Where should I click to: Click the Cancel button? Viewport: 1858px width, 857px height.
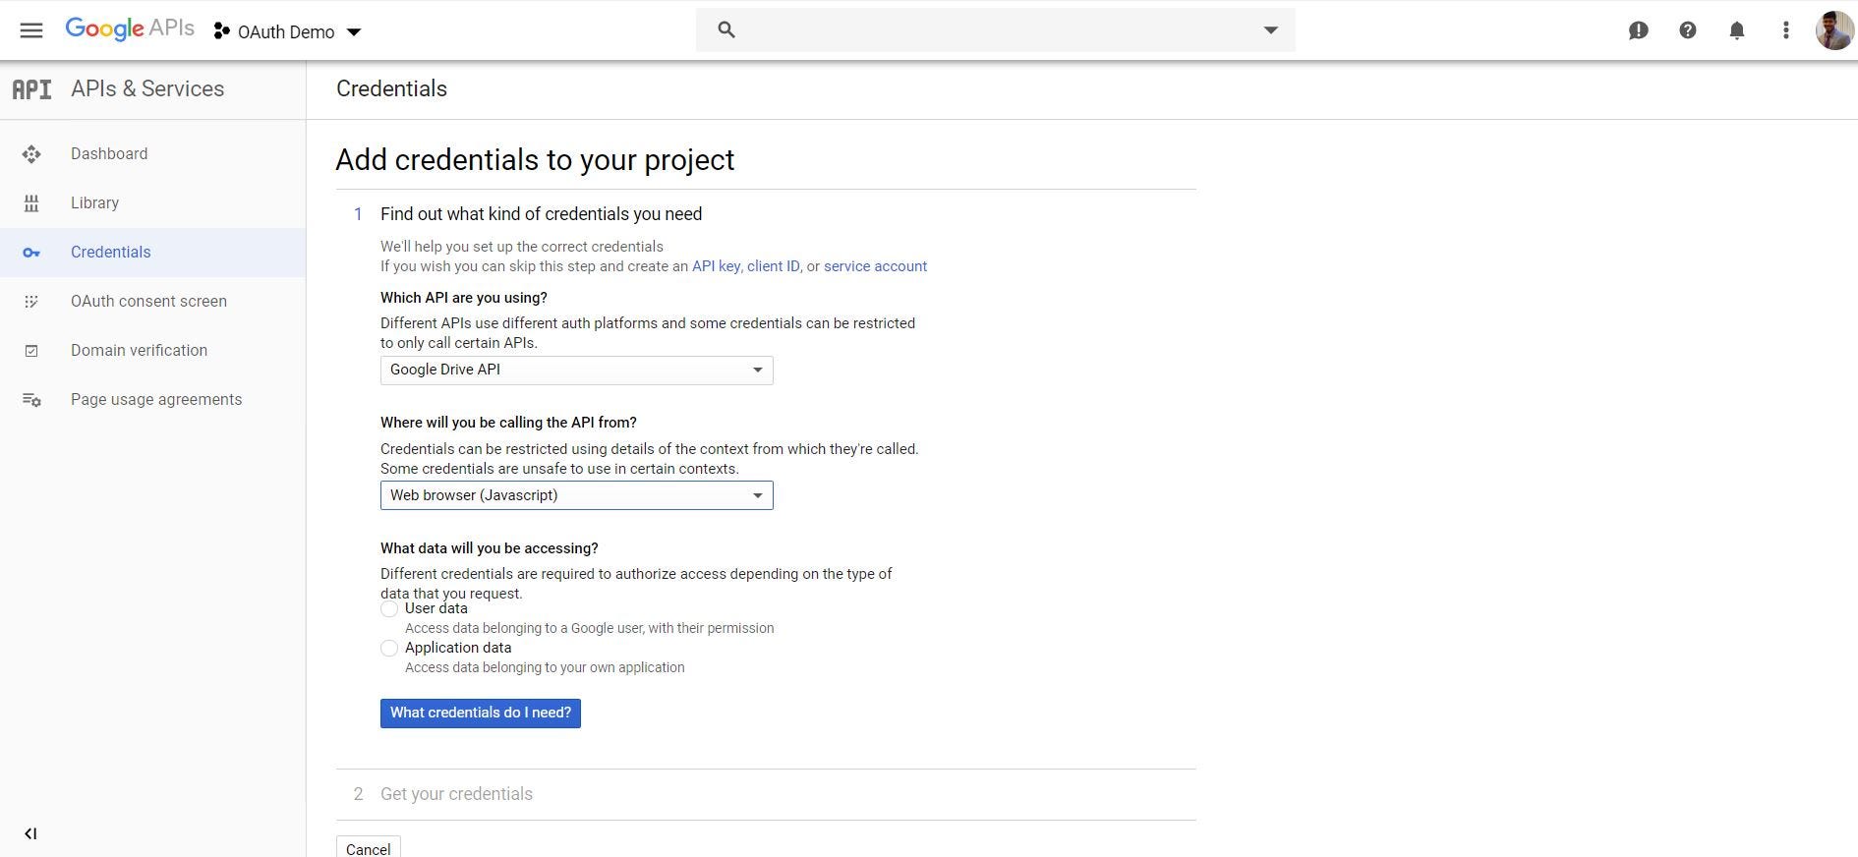click(369, 849)
